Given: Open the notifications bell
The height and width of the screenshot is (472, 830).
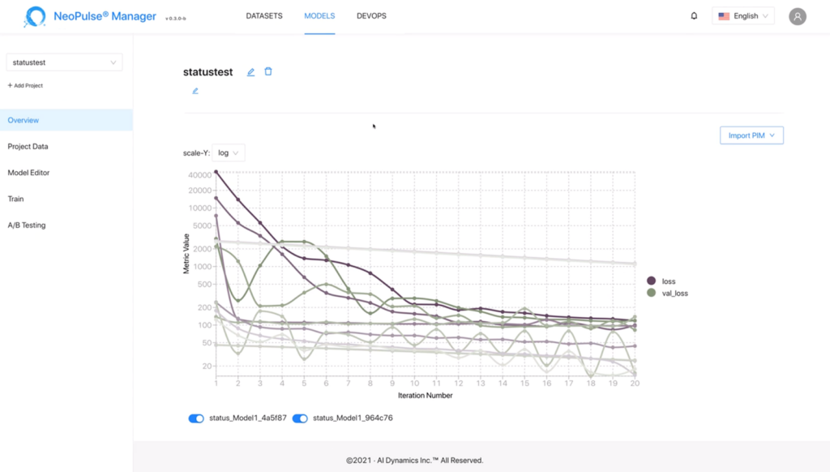Looking at the screenshot, I should 694,16.
